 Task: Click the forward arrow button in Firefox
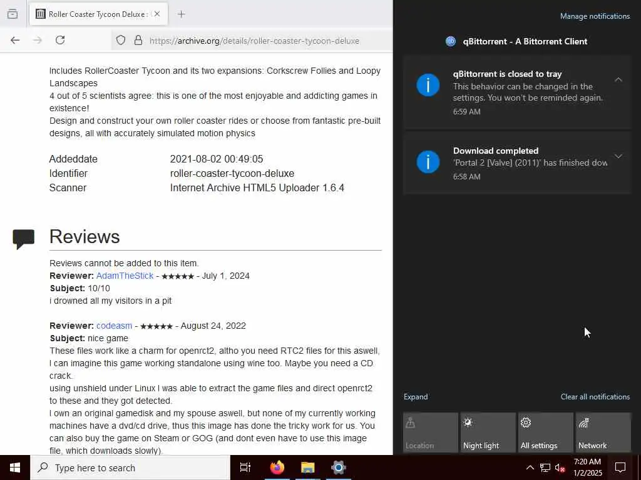click(38, 40)
